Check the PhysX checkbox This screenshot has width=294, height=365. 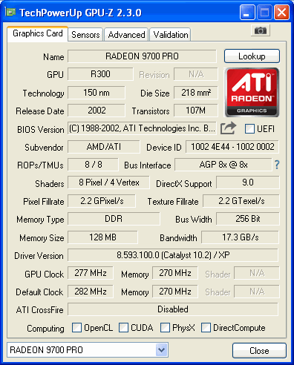point(165,328)
